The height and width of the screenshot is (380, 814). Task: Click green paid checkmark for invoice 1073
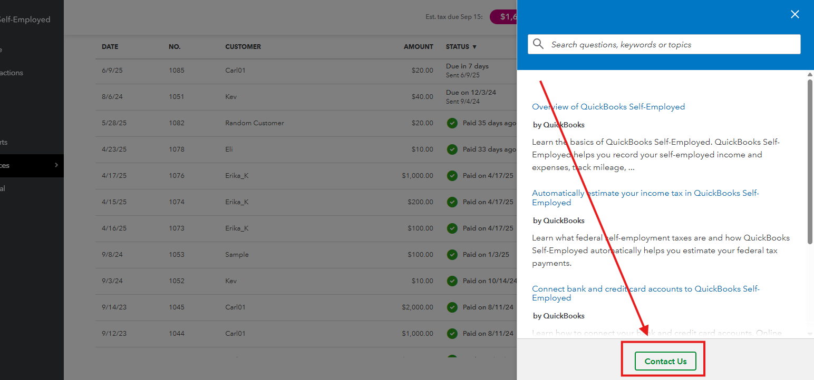pyautogui.click(x=452, y=228)
